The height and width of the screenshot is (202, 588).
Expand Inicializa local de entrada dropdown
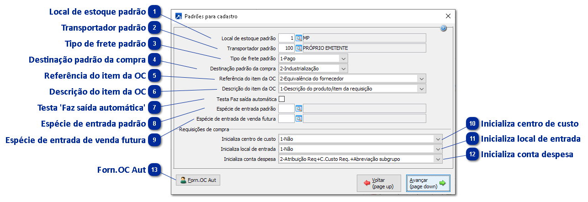coord(438,149)
